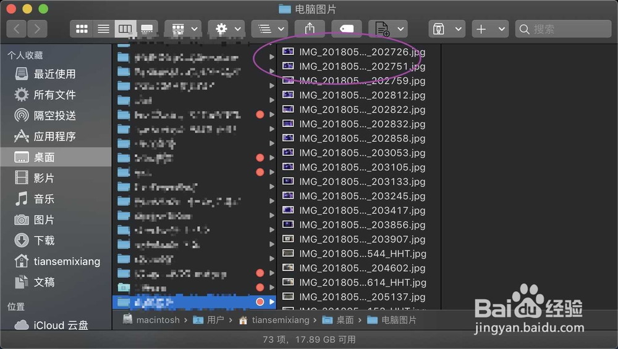Open 隔空投送 AirDrop in the sidebar
This screenshot has width=618, height=349.
tap(56, 115)
